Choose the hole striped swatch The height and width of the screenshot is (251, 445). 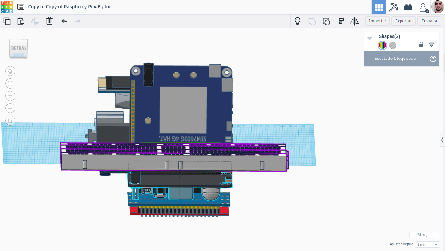point(393,45)
